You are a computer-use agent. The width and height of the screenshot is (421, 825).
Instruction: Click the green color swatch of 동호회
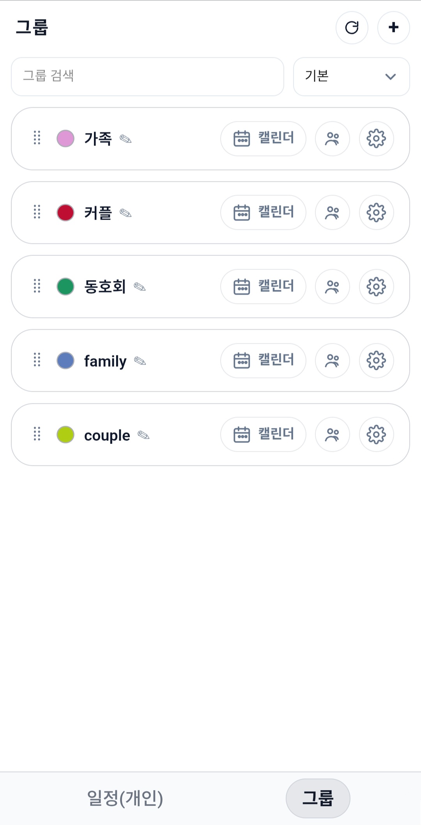tap(65, 287)
